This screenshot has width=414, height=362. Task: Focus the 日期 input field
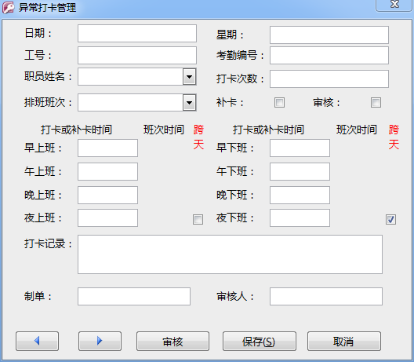tap(137, 33)
